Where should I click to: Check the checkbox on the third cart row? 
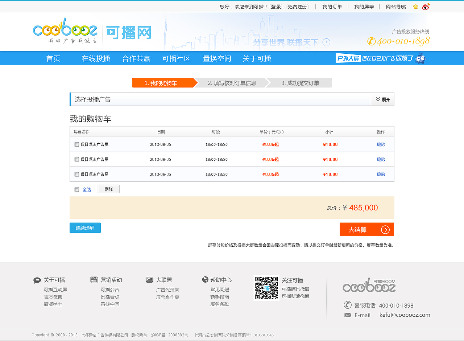76,174
